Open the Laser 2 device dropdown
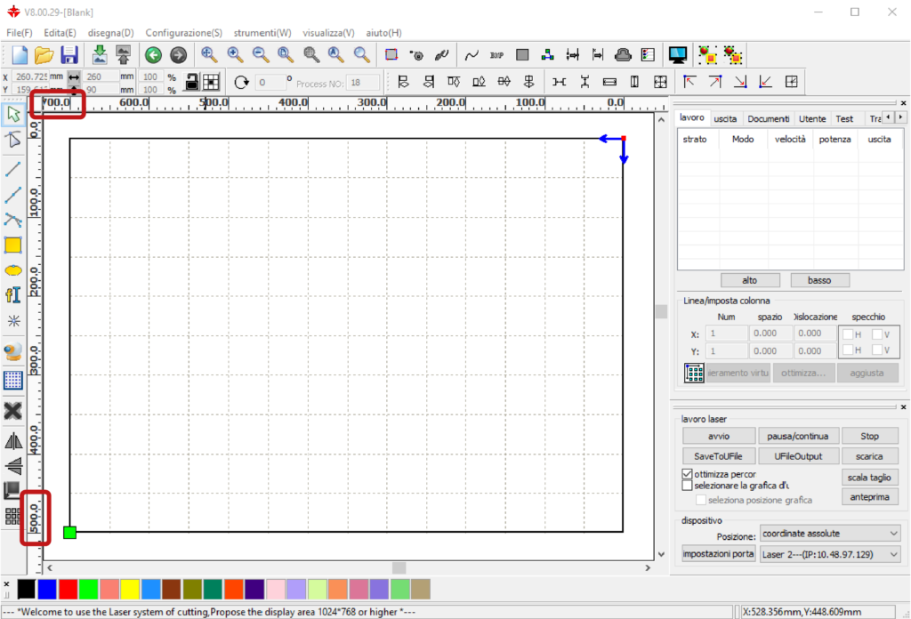 [x=830, y=554]
